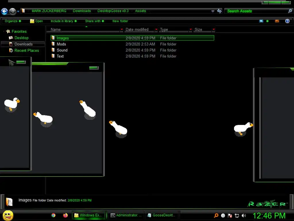The image size is (294, 221).
Task: Open the recent locations dropdown arrow
Action: (18, 12)
